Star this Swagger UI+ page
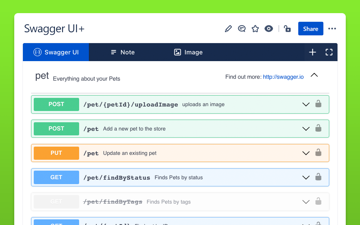Viewport: 360px width, 225px height. coord(255,28)
